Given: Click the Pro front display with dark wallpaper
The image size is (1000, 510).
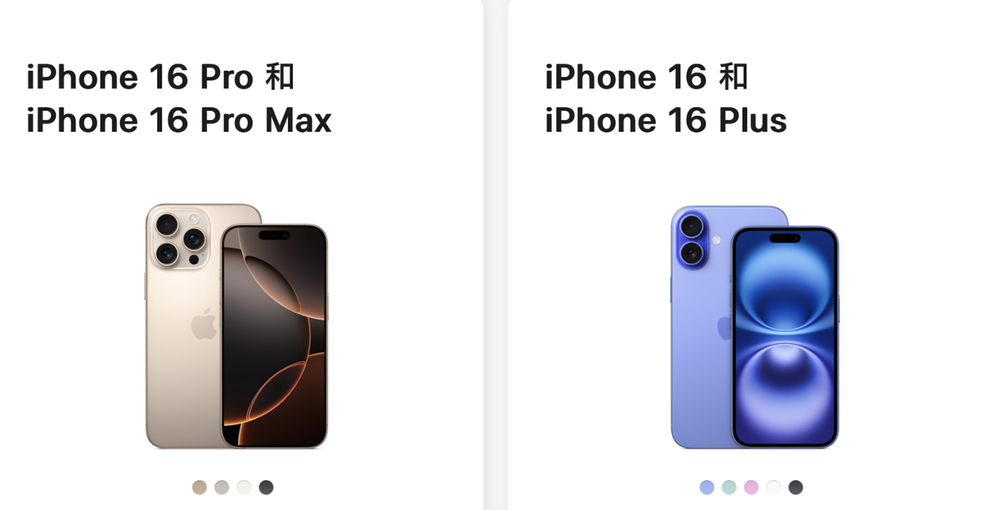Looking at the screenshot, I should (x=275, y=336).
